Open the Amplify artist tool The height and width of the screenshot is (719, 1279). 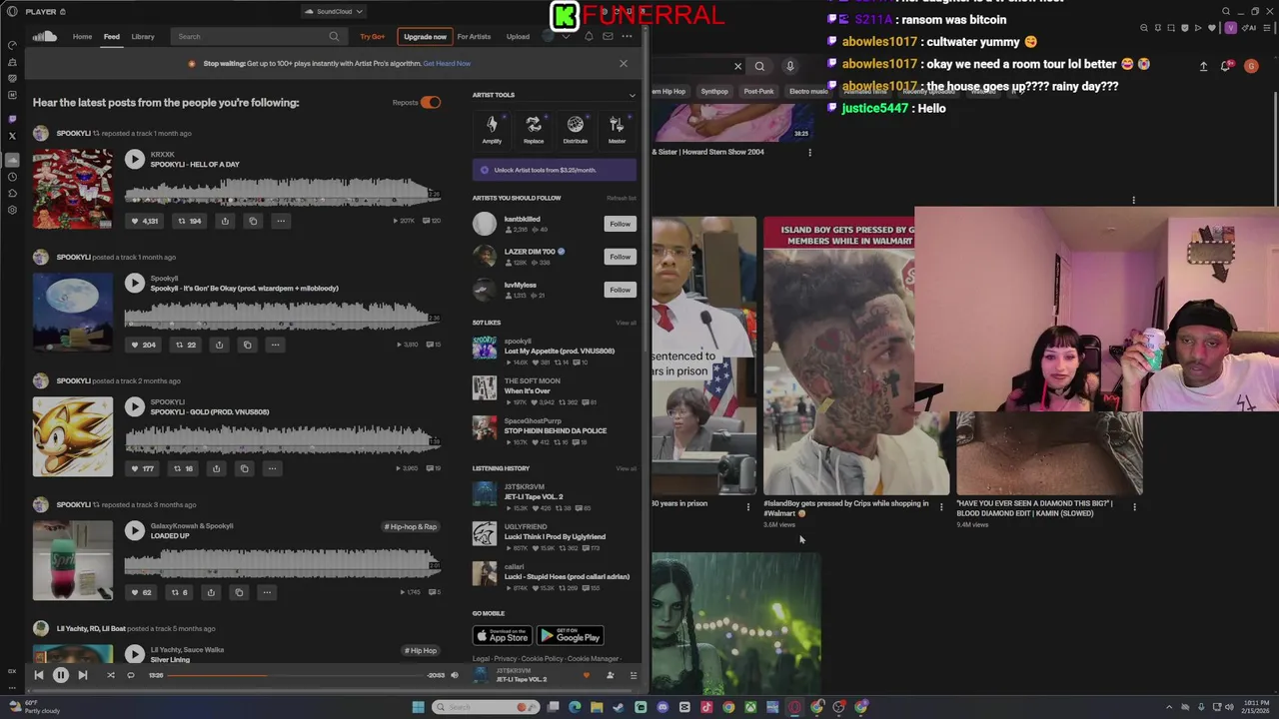coord(492,130)
